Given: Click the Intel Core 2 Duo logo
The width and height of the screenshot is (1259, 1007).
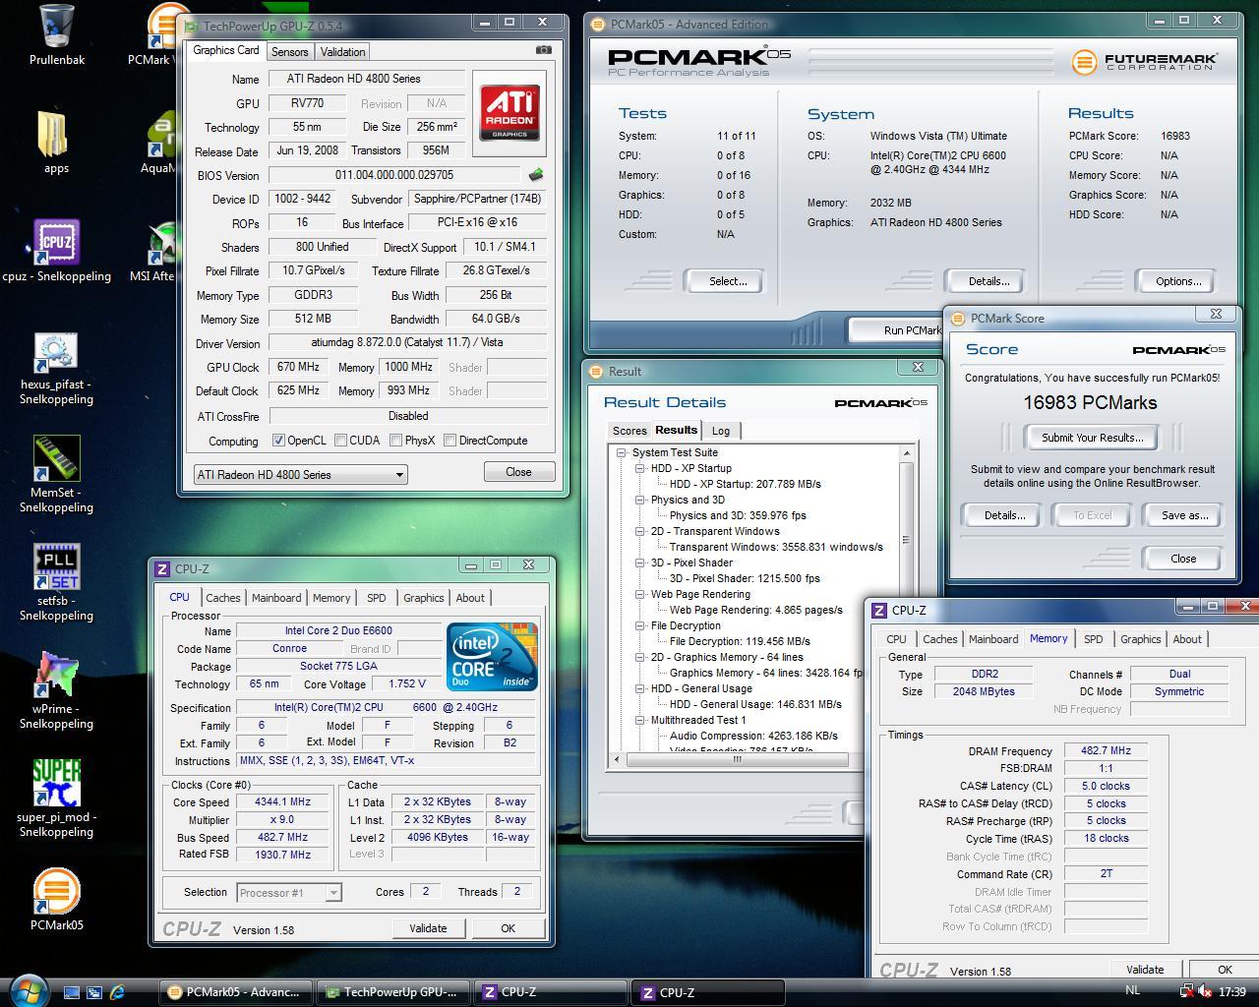Looking at the screenshot, I should click(x=492, y=656).
